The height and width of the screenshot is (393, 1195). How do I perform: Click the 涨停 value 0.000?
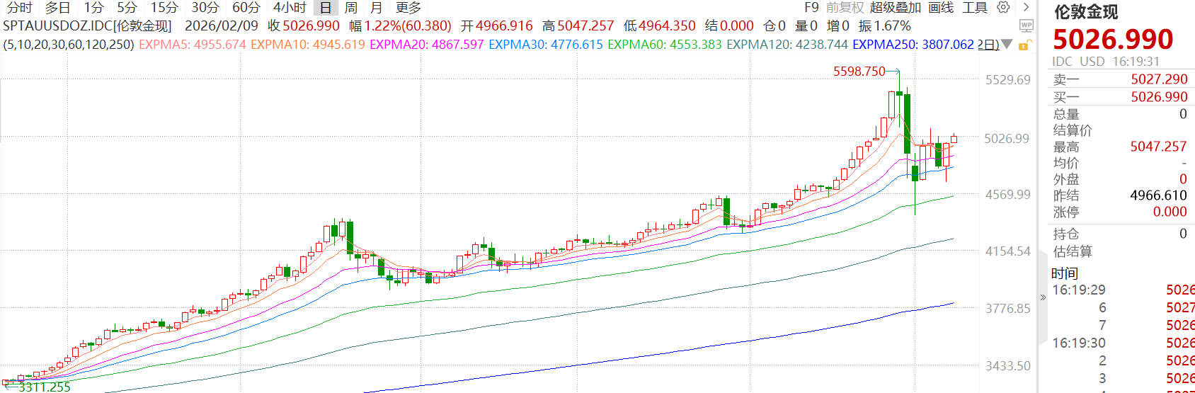pos(1170,212)
